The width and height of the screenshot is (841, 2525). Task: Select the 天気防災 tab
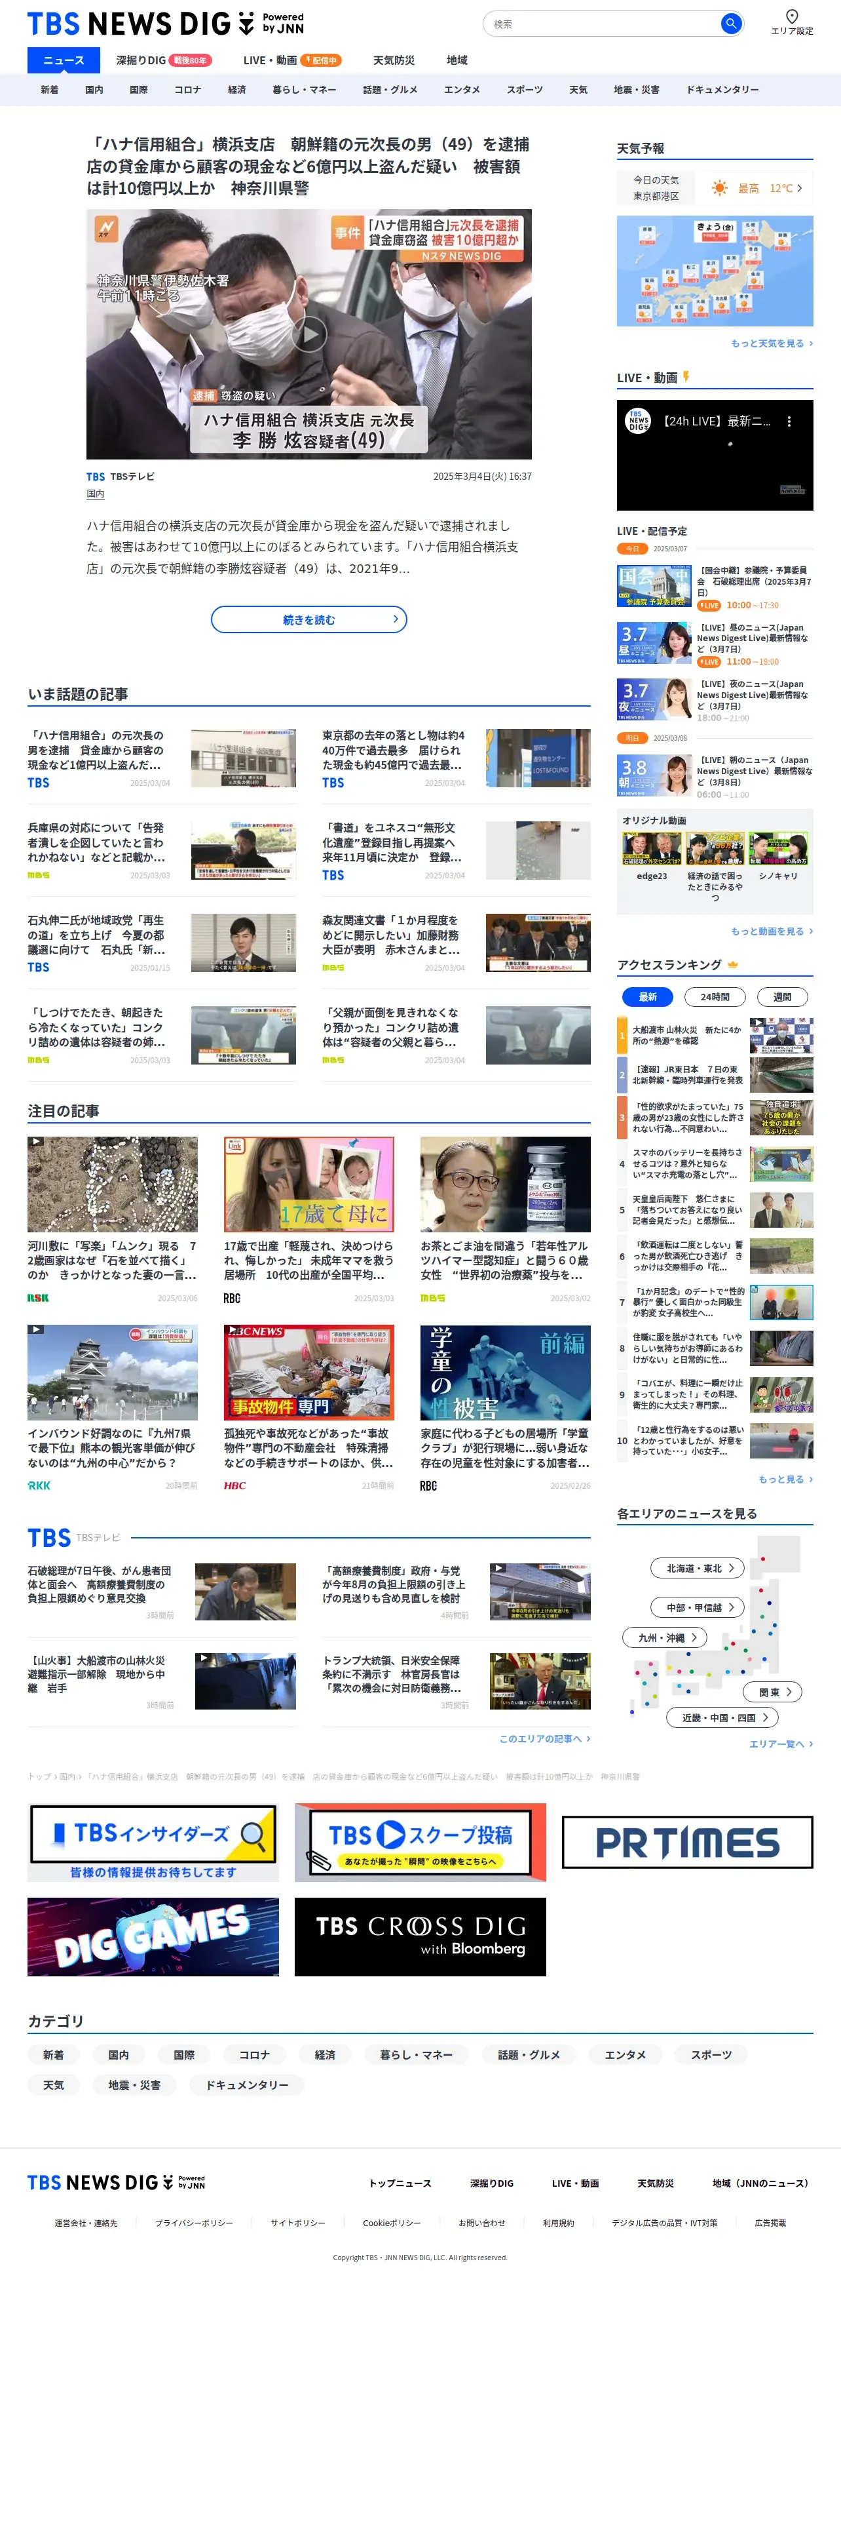pyautogui.click(x=394, y=60)
